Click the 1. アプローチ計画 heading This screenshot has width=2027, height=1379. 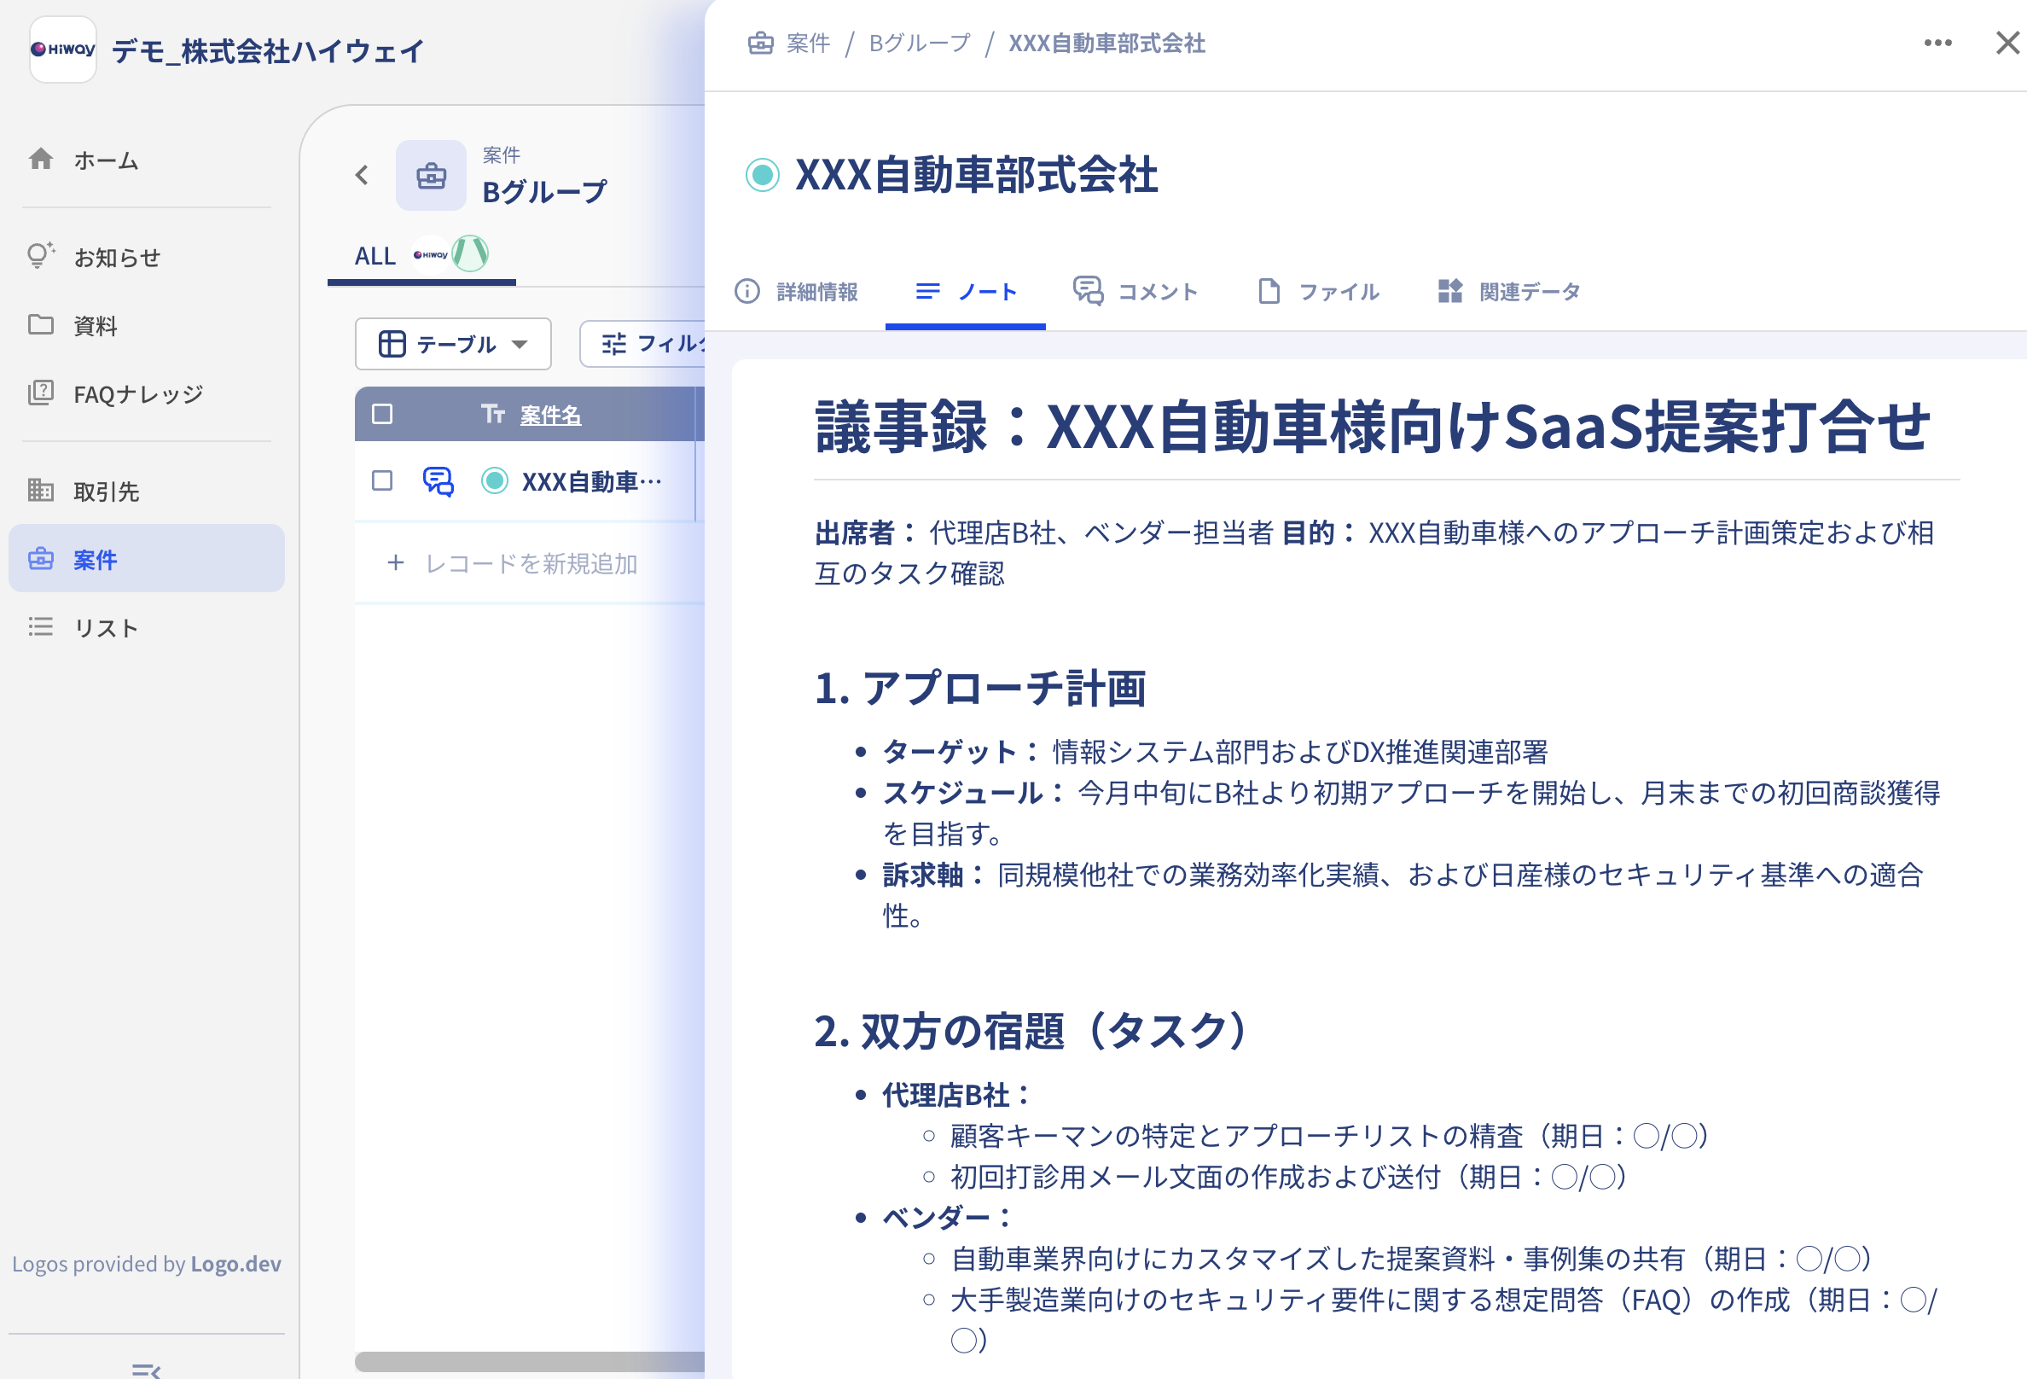point(980,687)
